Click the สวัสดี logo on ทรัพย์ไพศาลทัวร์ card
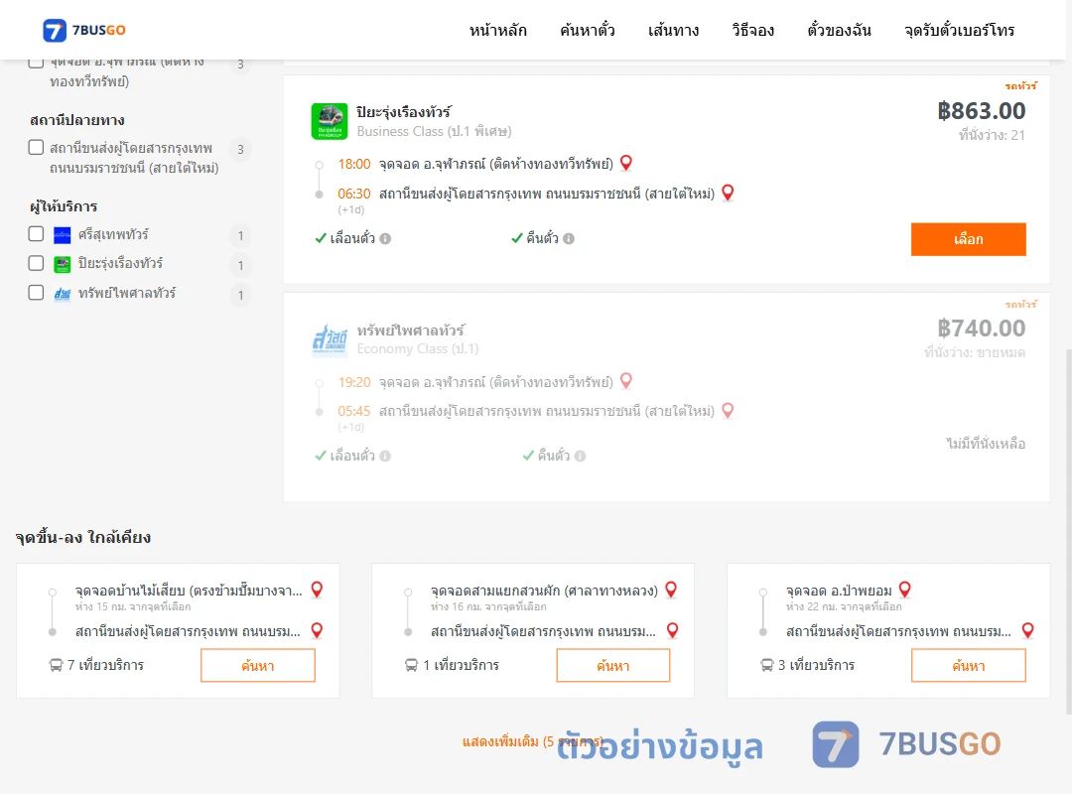The height and width of the screenshot is (794, 1072). pyautogui.click(x=330, y=339)
